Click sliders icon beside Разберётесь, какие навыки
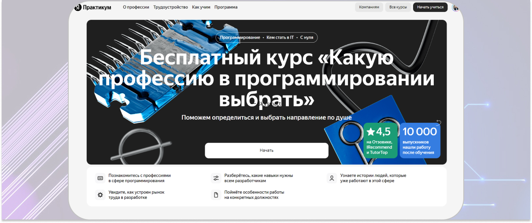 pyautogui.click(x=216, y=178)
